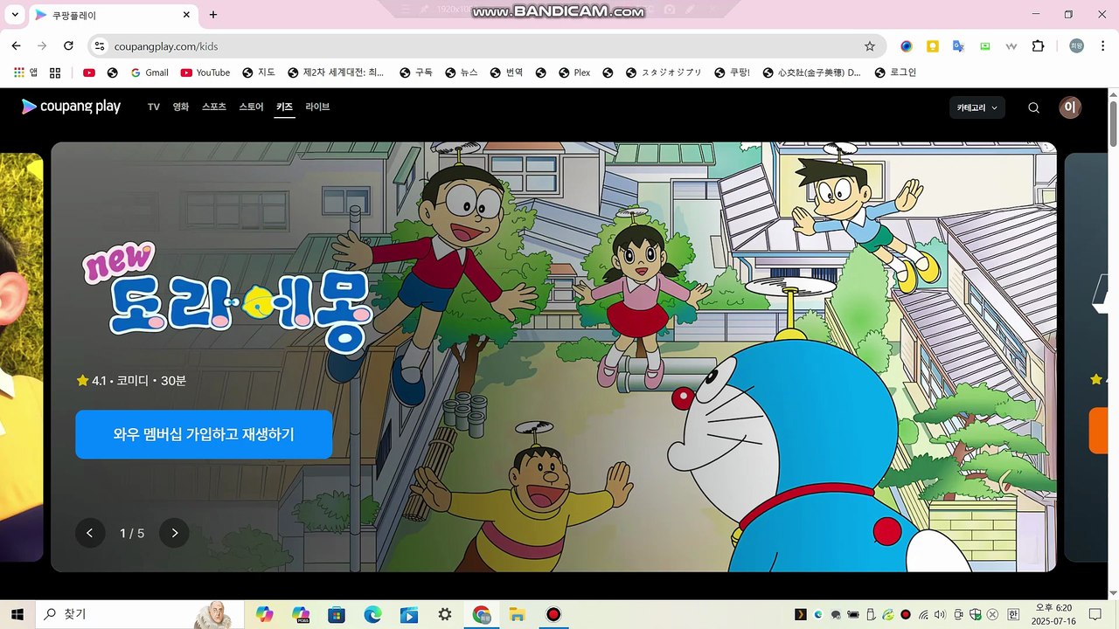Open the Gmail bookmark
The width and height of the screenshot is (1119, 629).
(149, 73)
